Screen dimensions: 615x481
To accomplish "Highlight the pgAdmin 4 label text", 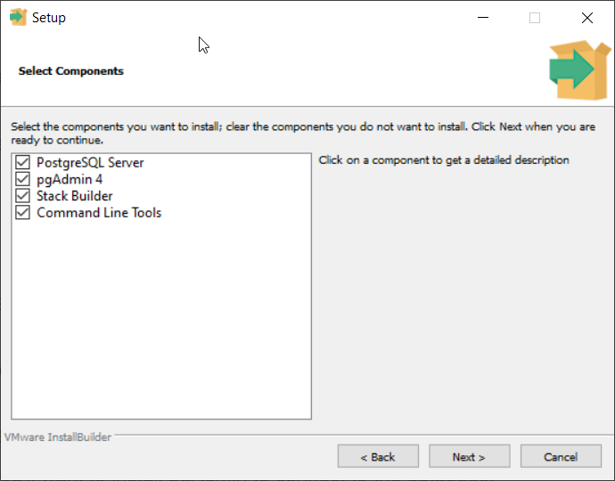I will coord(70,180).
